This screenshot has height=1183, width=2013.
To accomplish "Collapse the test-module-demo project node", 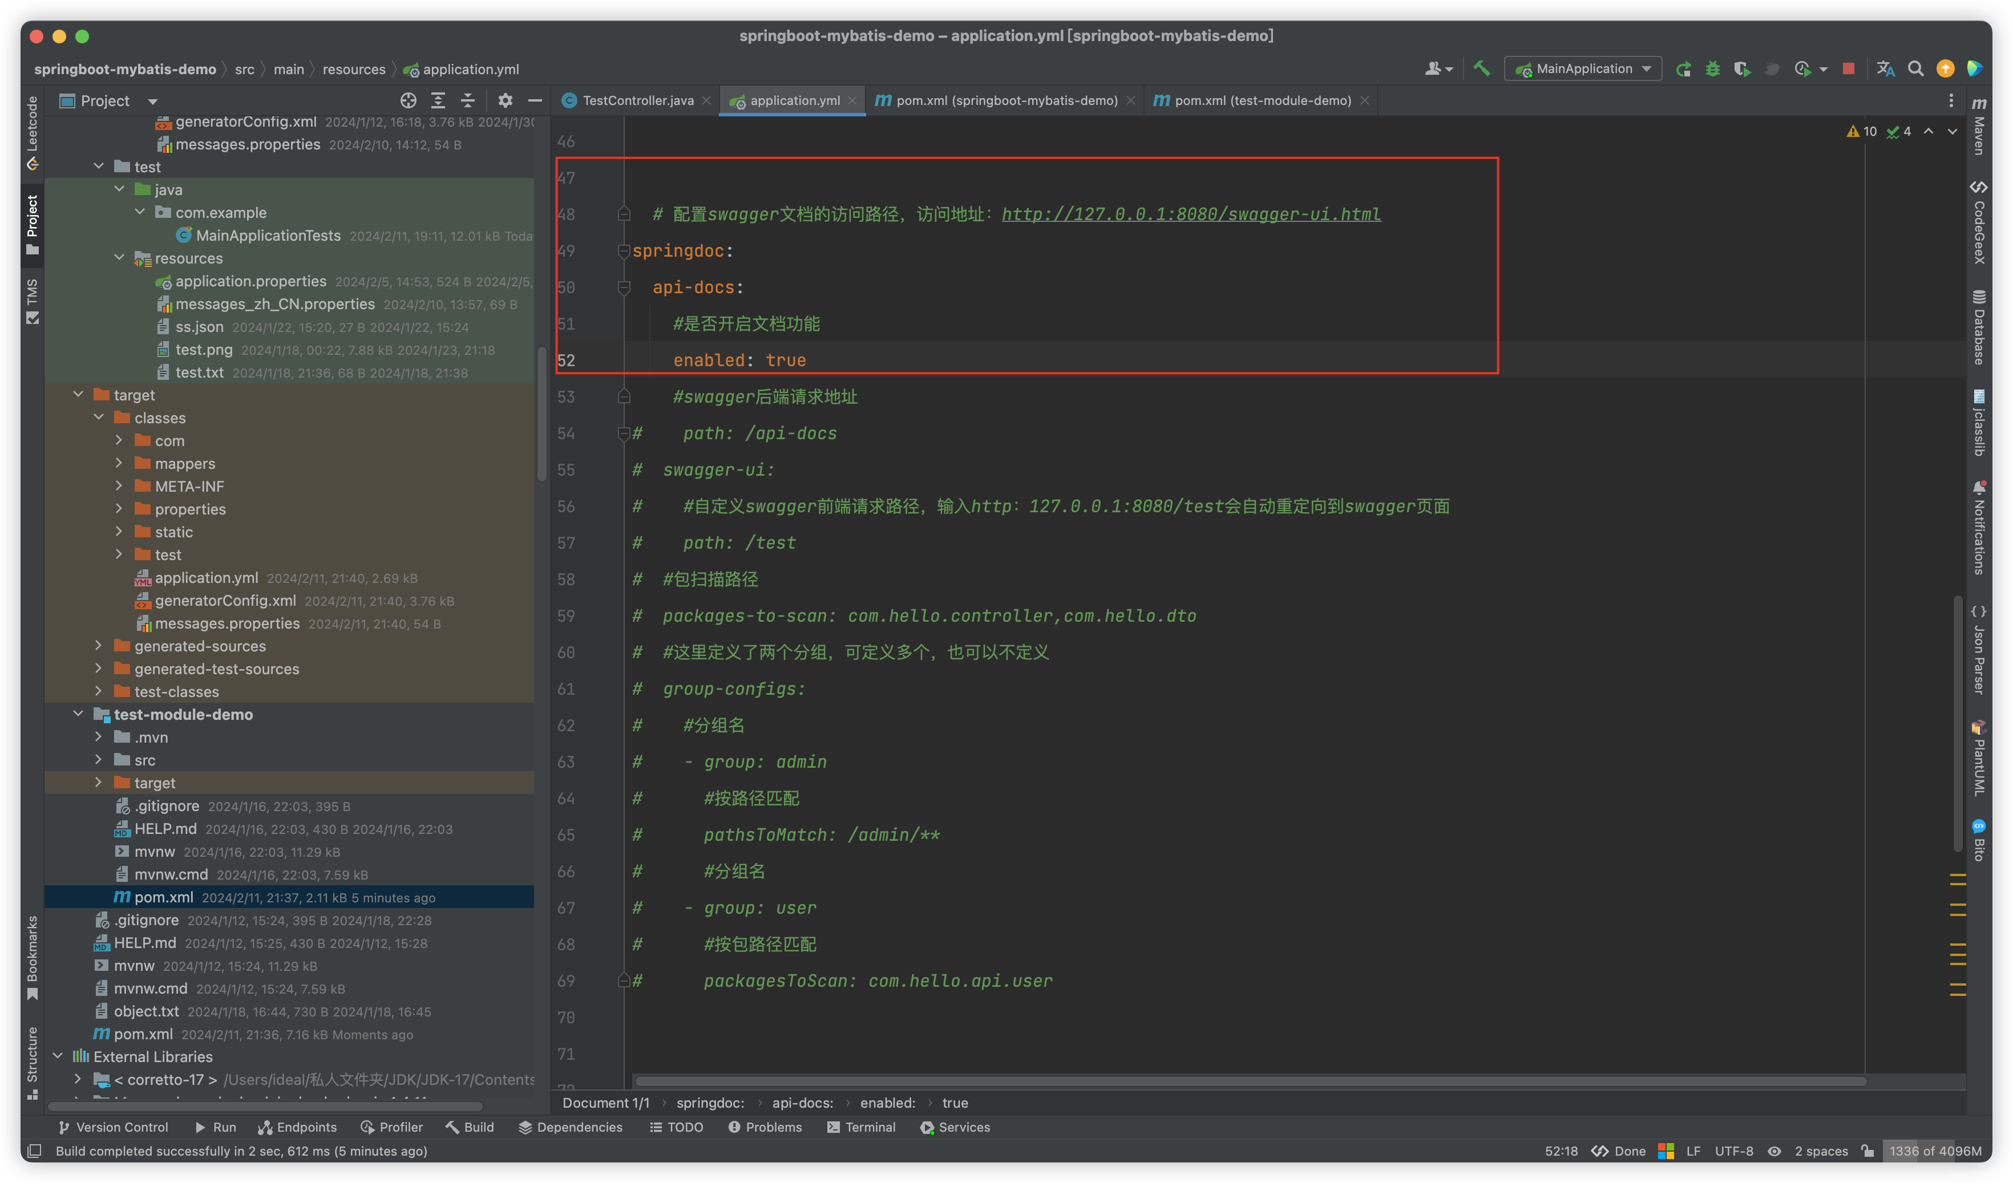I will (78, 714).
